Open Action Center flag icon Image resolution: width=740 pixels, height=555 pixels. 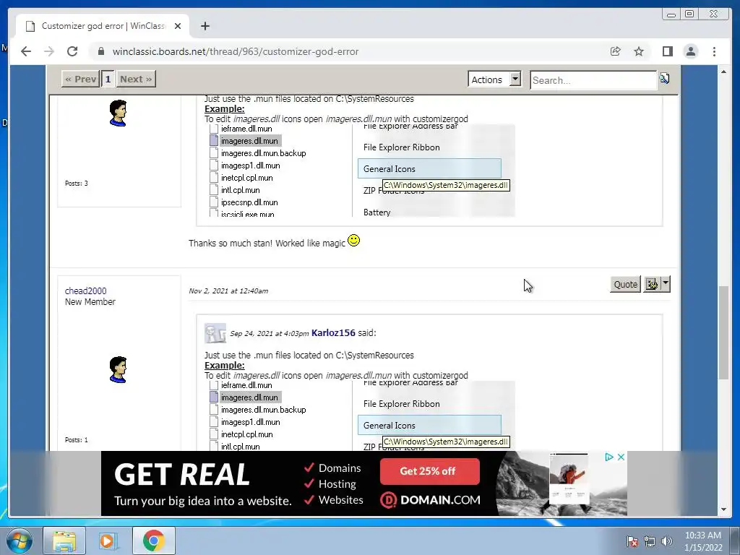click(x=632, y=541)
